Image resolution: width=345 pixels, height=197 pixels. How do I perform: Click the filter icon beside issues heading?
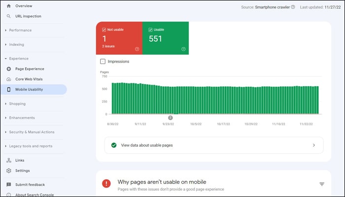pyautogui.click(x=322, y=184)
